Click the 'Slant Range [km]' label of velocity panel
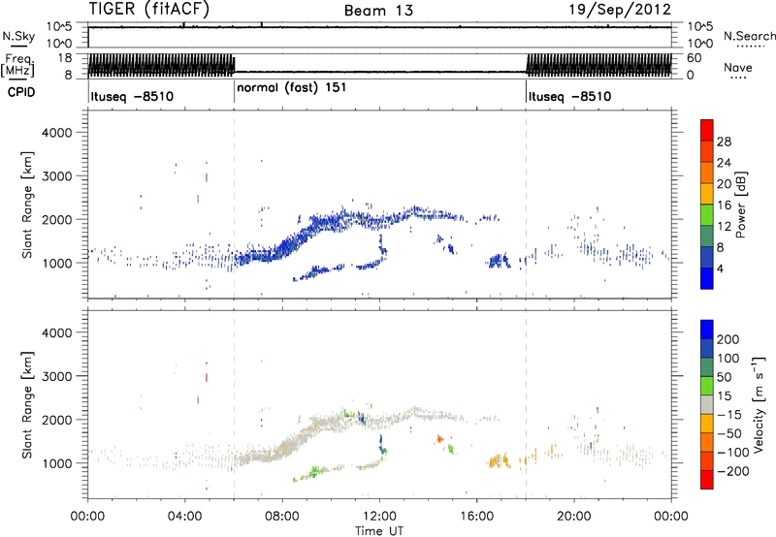 pyautogui.click(x=27, y=405)
